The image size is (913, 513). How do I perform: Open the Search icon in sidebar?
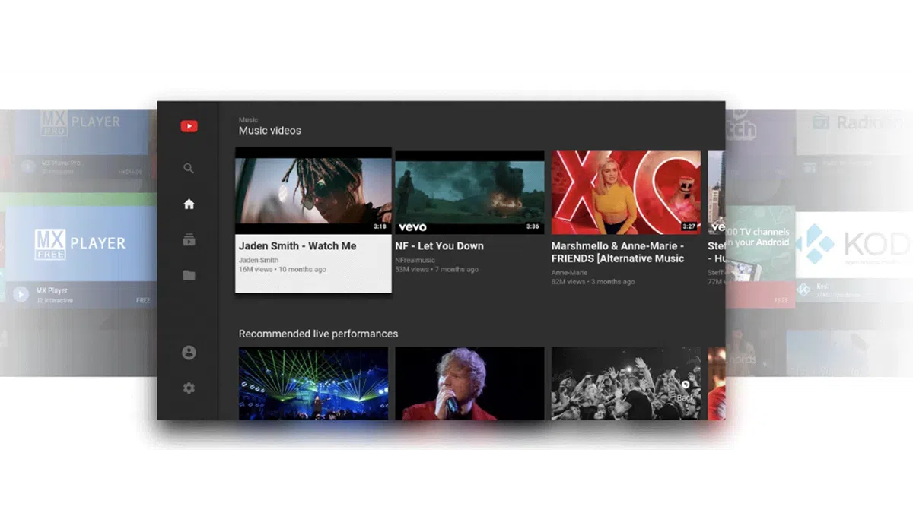click(x=189, y=169)
